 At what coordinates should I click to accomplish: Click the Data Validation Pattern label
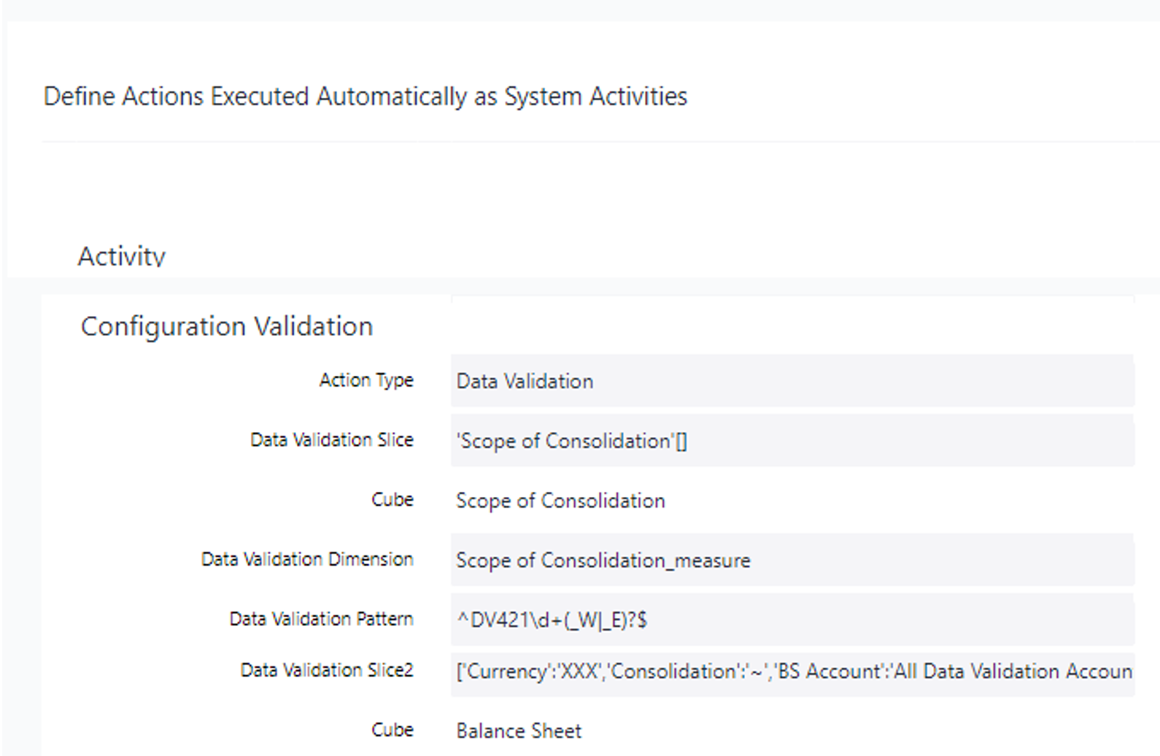coord(321,619)
